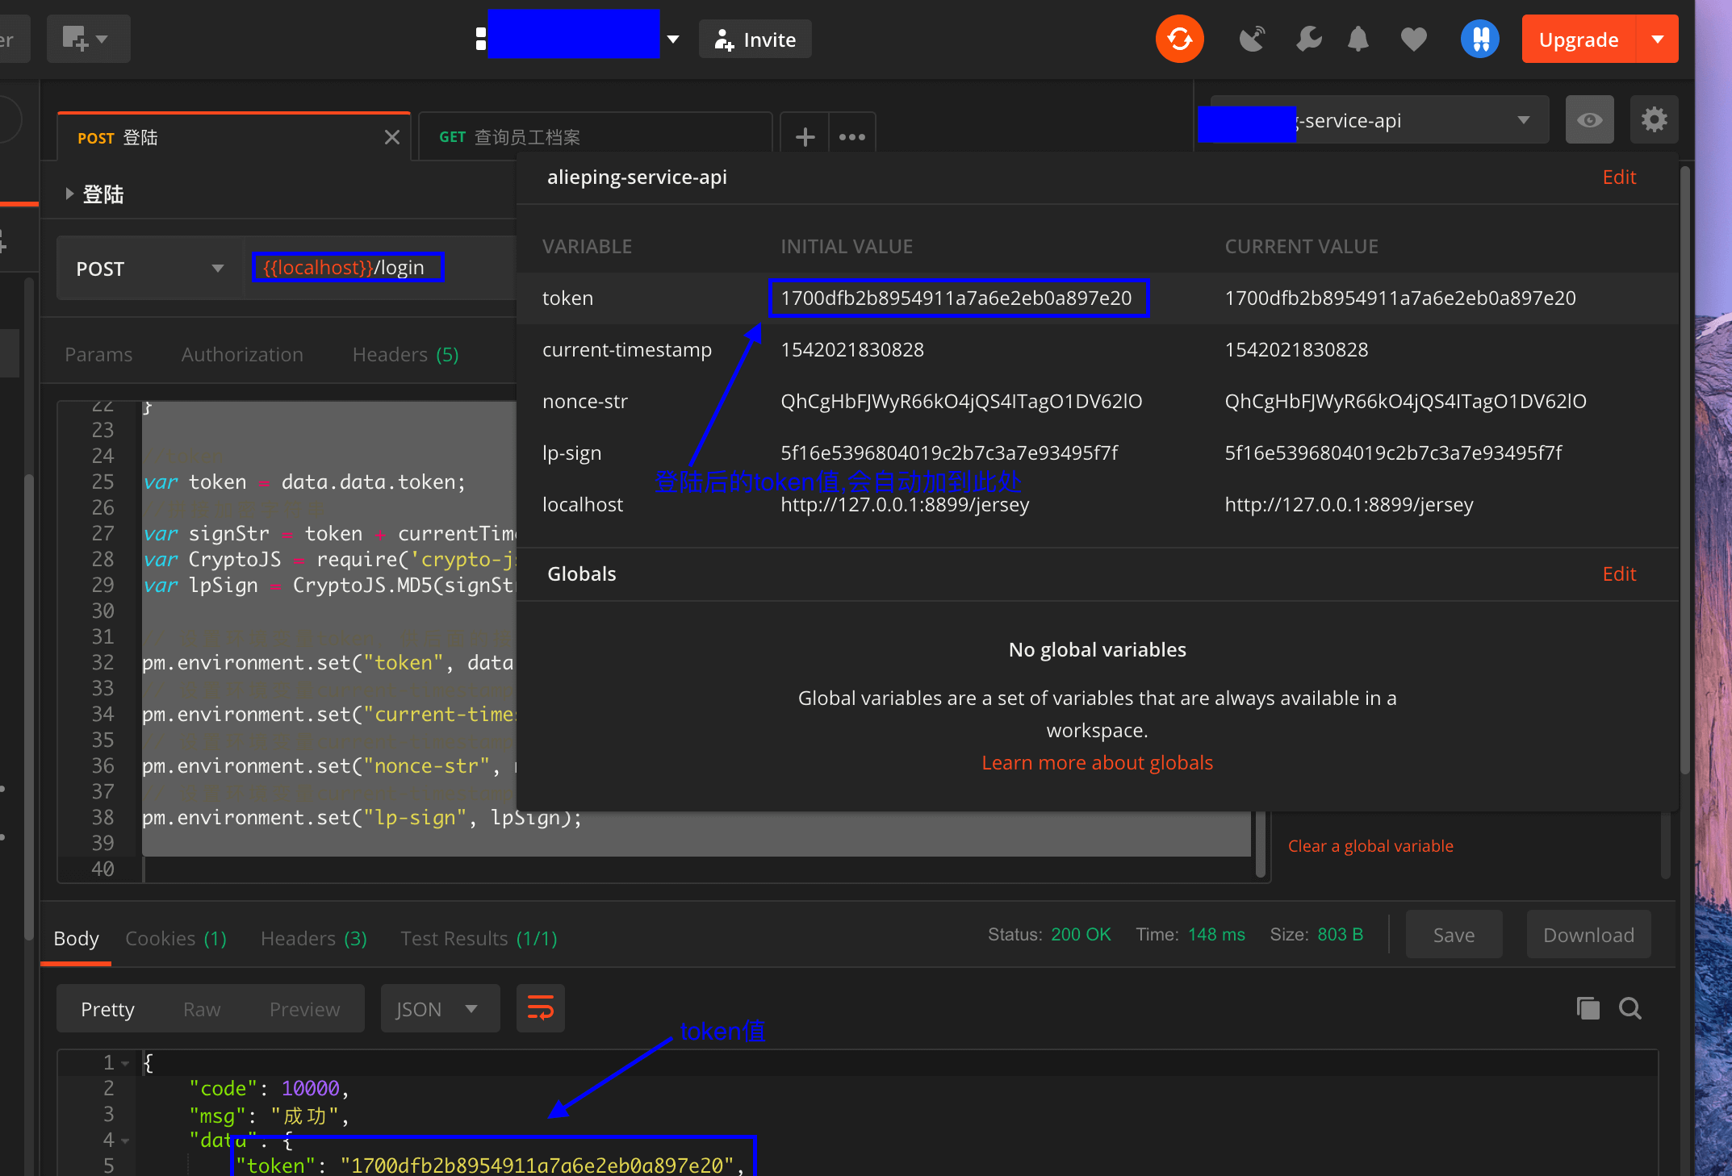Select response Body tab
This screenshot has height=1176, width=1732.
coord(76,938)
